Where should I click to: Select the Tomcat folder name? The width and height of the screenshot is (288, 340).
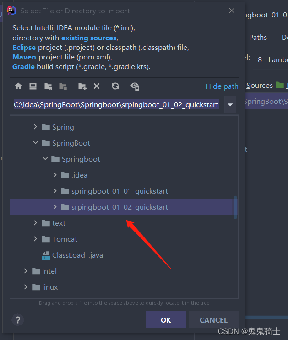click(65, 239)
